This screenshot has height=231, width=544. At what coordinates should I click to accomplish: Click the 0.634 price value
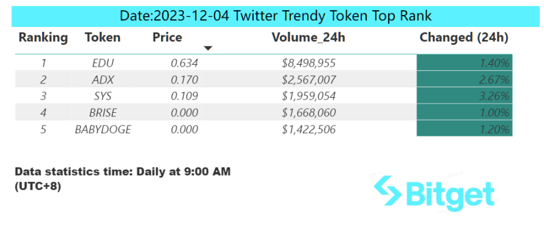click(x=184, y=63)
